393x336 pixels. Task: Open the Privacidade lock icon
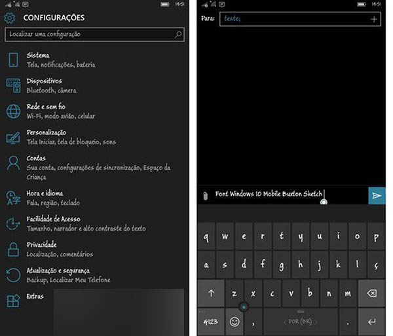tap(13, 249)
